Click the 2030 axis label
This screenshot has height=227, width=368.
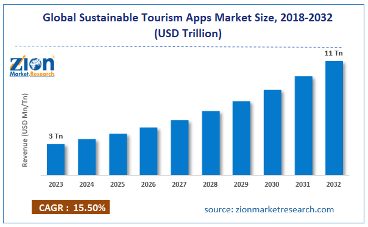(272, 184)
